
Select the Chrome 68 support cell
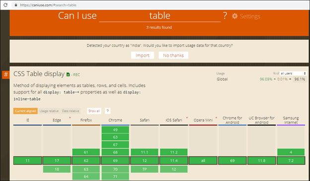point(115,152)
